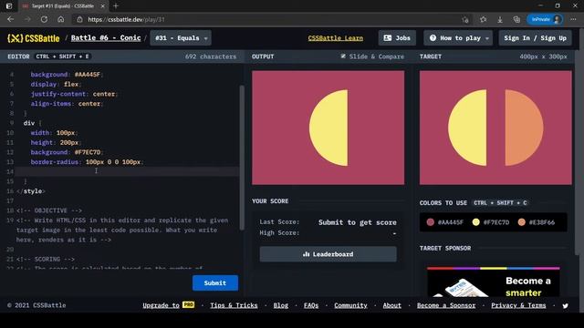
Task: Click the browser address bar URL
Action: tap(126, 19)
